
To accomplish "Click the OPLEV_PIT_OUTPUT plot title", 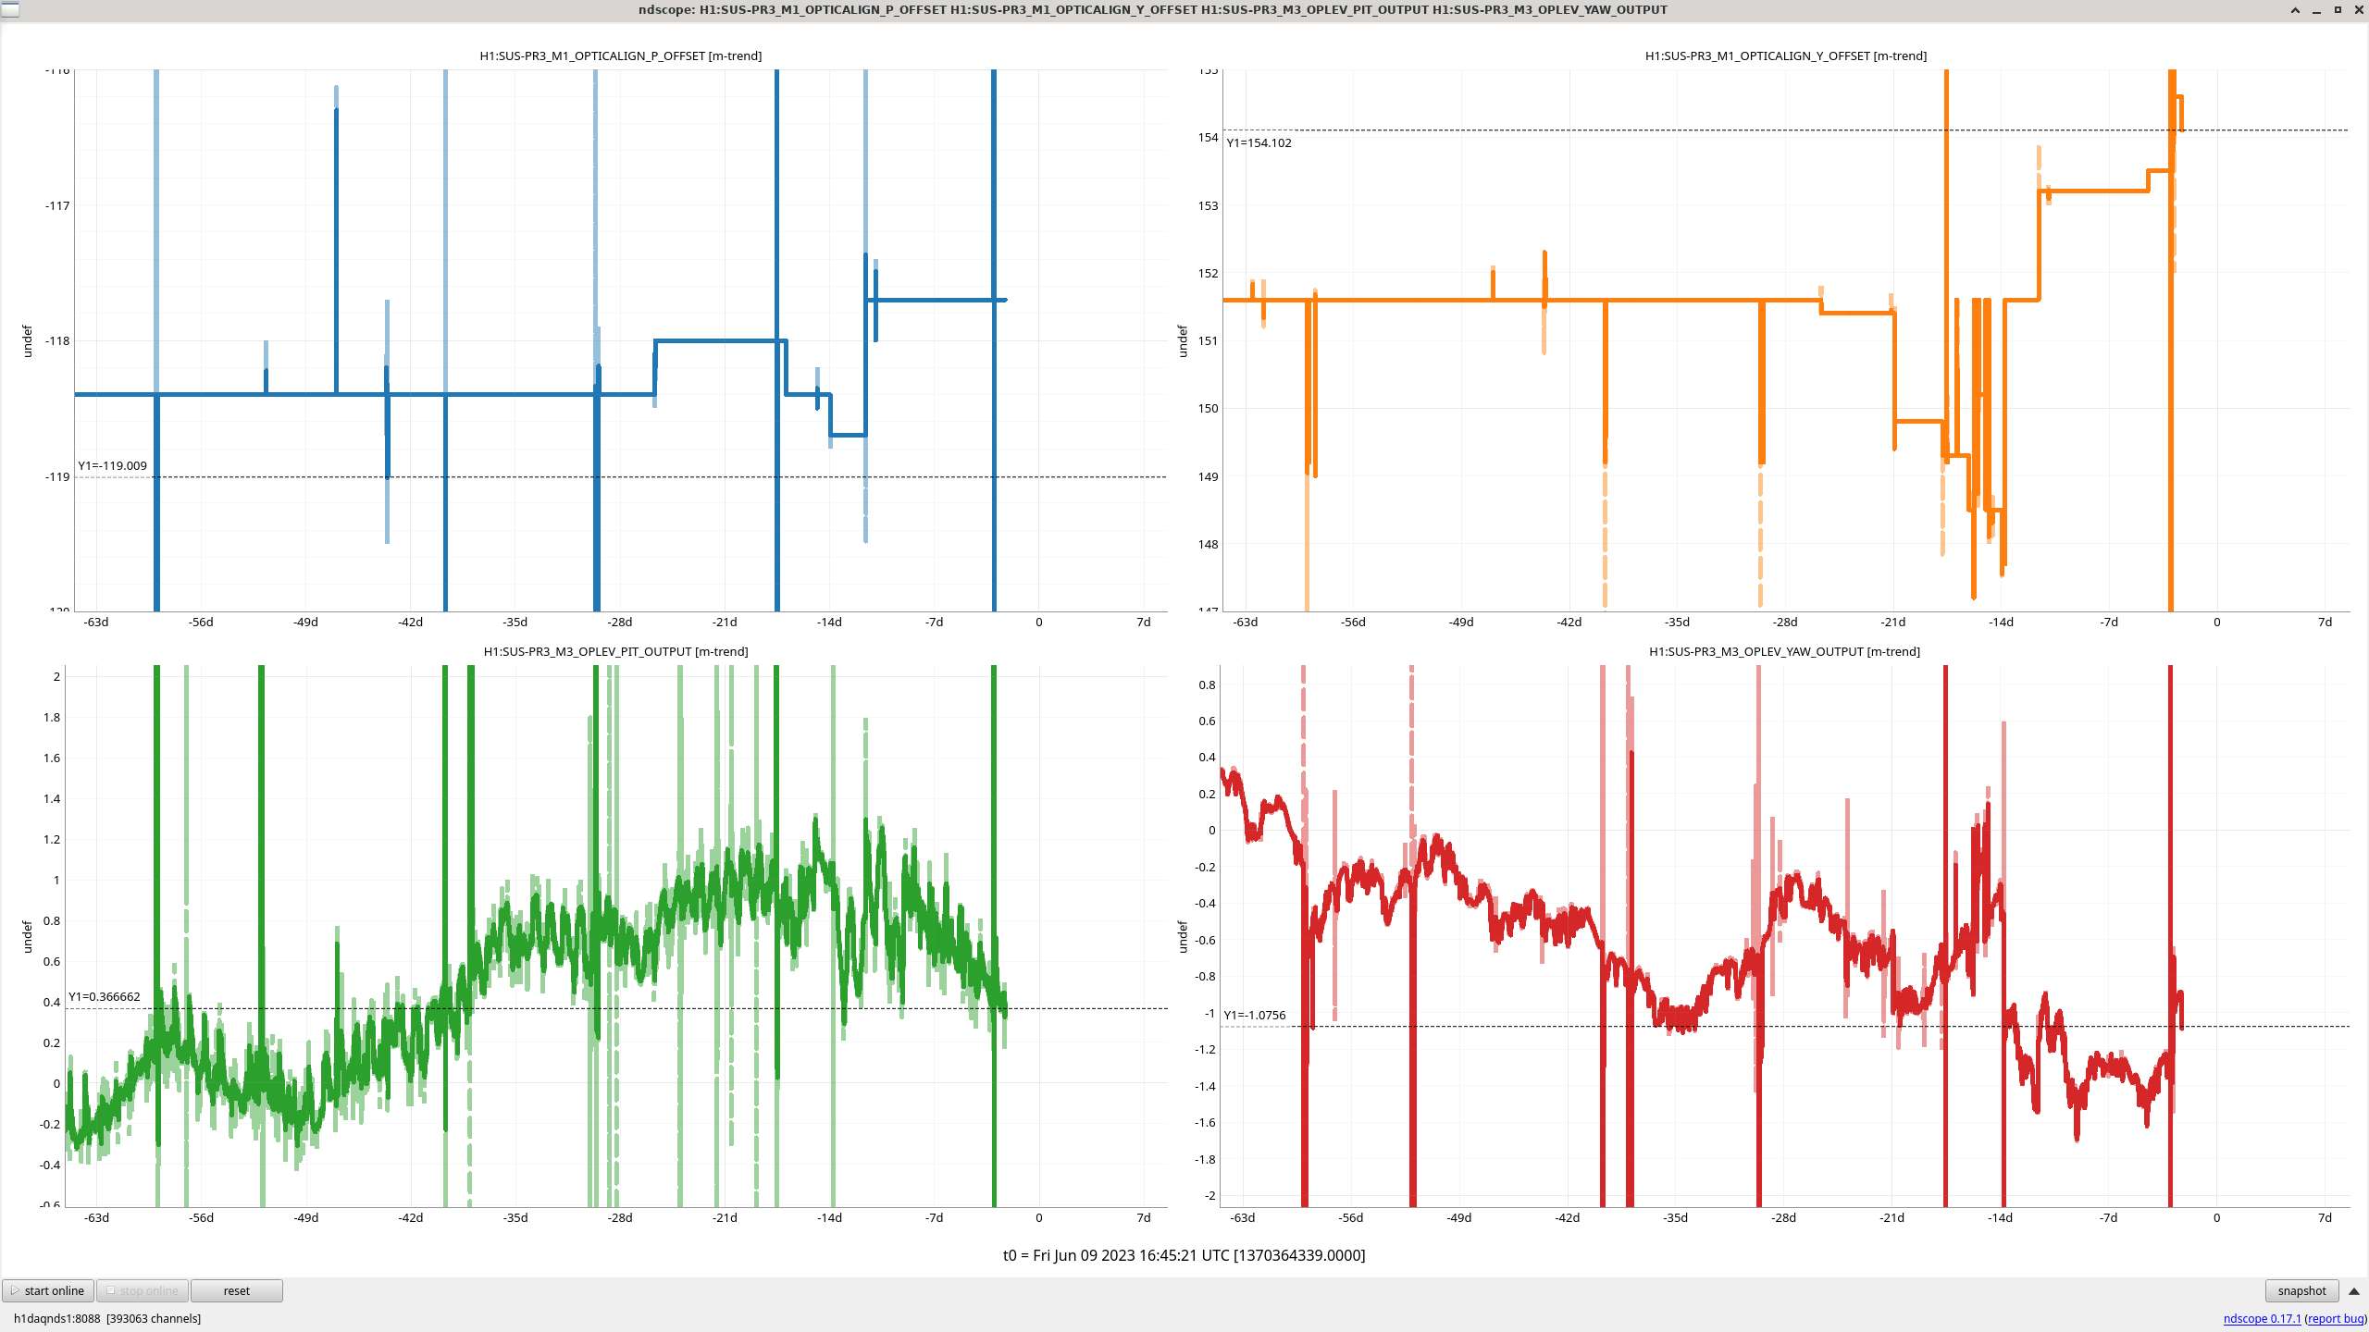I will pos(615,651).
